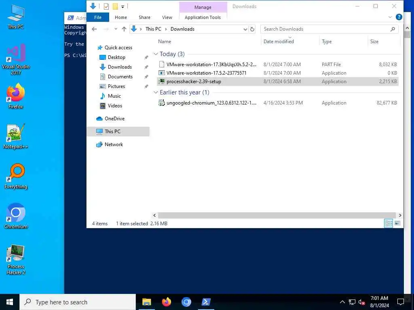The image size is (414, 310).
Task: Click Properties icon in quick access toolbar
Action: (x=106, y=6)
